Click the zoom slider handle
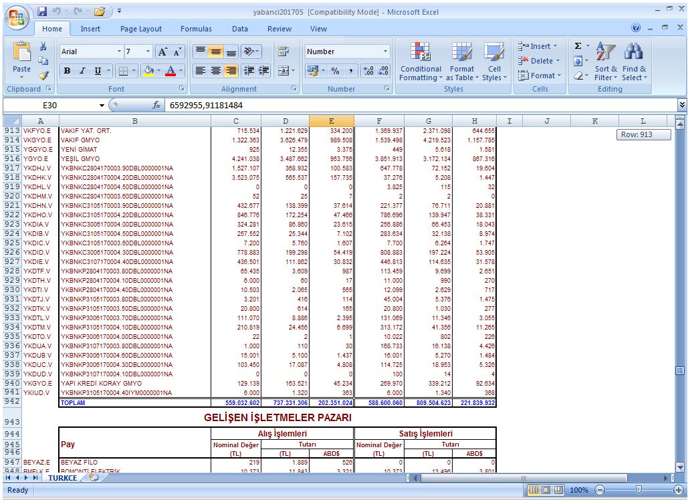Viewport: 690px width, 500px height. (639, 490)
